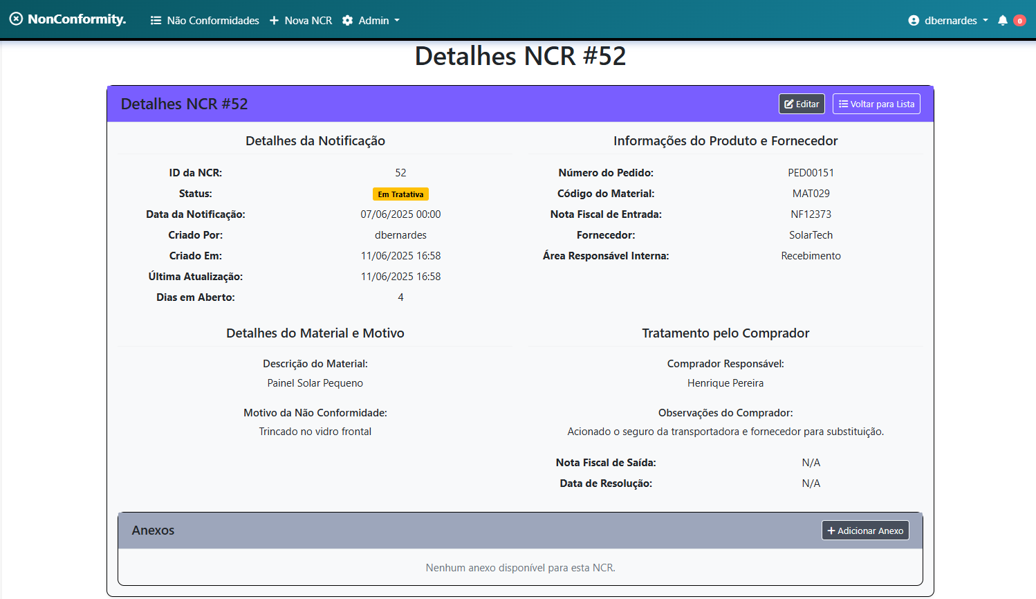Open the dbernardes user dropdown
Screen dimensions: 1036x599
pyautogui.click(x=950, y=21)
